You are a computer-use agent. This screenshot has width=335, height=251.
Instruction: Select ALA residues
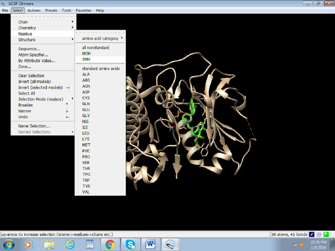pyautogui.click(x=100, y=74)
